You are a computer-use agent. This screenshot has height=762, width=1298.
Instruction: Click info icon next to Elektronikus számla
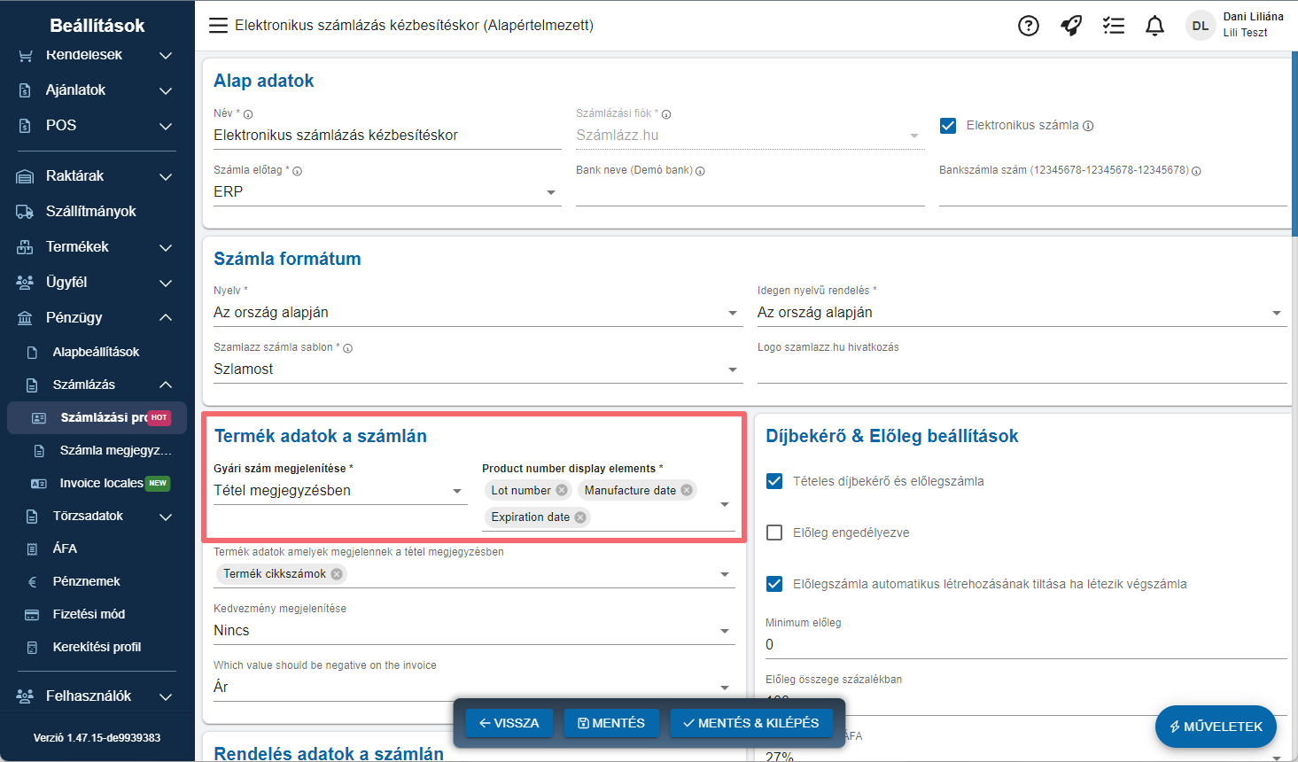click(1088, 126)
